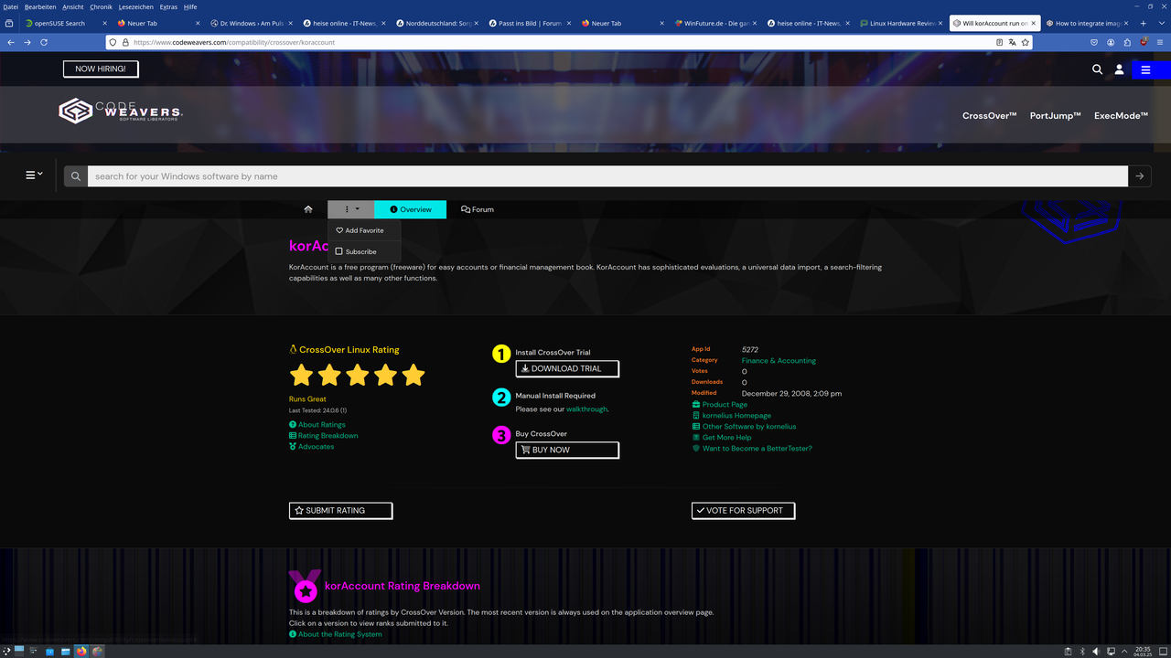1171x658 pixels.
Task: Open the Firefox account icon in toolbar
Action: [1111, 42]
